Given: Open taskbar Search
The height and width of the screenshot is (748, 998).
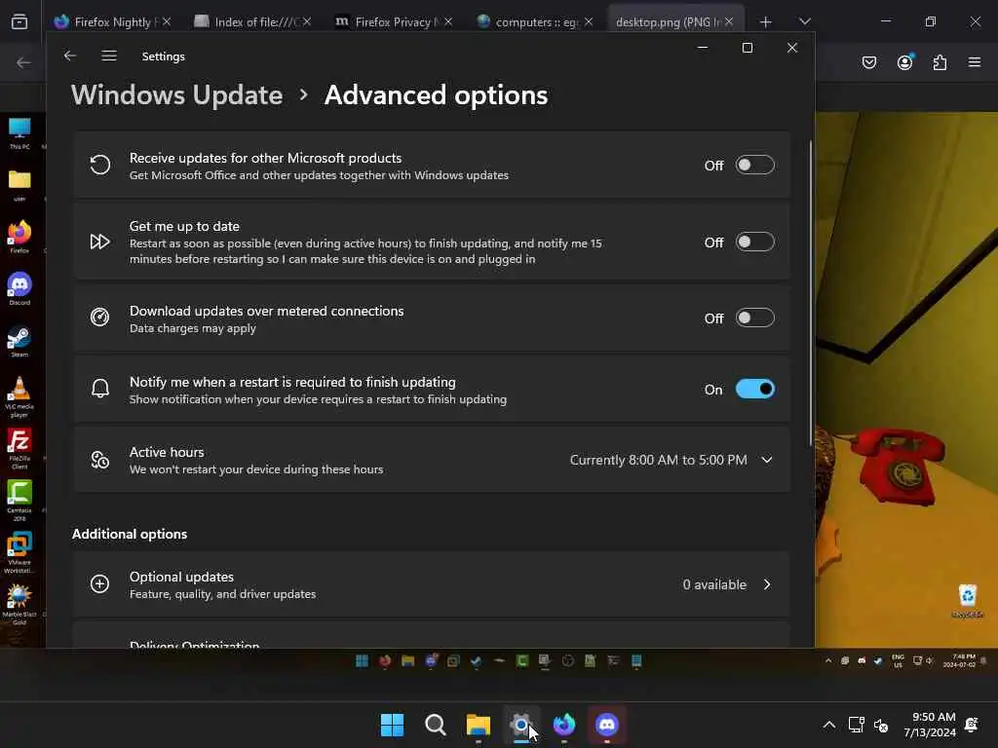Looking at the screenshot, I should 436,725.
